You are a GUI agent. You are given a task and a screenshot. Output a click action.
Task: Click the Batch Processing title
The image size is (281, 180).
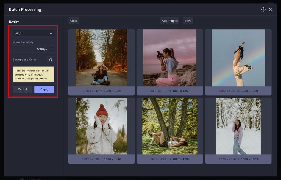coord(25,9)
